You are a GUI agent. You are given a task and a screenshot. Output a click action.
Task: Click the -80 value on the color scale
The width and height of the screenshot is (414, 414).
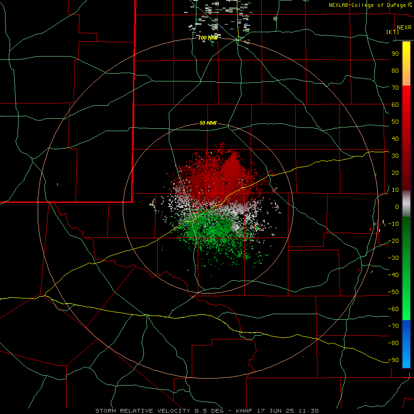[393, 343]
